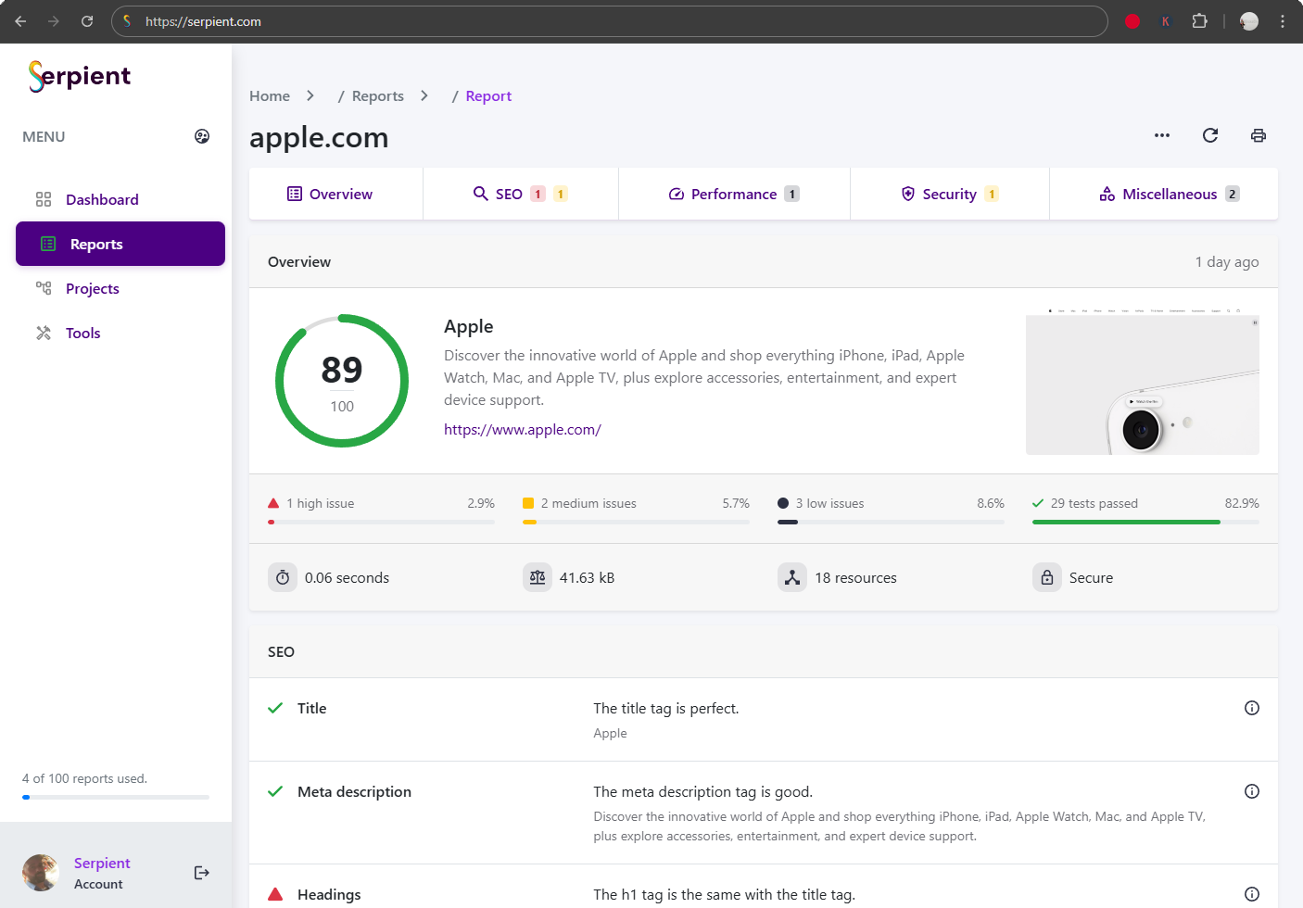The width and height of the screenshot is (1303, 908).
Task: Switch to the Security tab
Action: pos(950,194)
